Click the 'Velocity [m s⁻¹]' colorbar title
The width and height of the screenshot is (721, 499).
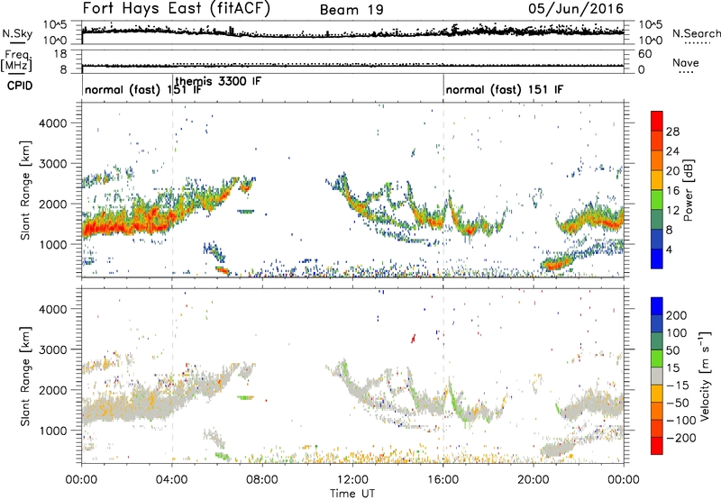coord(705,376)
